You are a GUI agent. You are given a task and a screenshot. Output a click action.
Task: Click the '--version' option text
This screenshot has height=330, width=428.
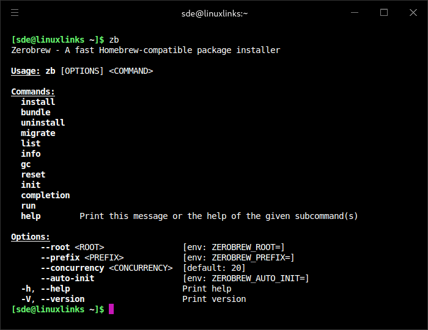click(x=62, y=299)
